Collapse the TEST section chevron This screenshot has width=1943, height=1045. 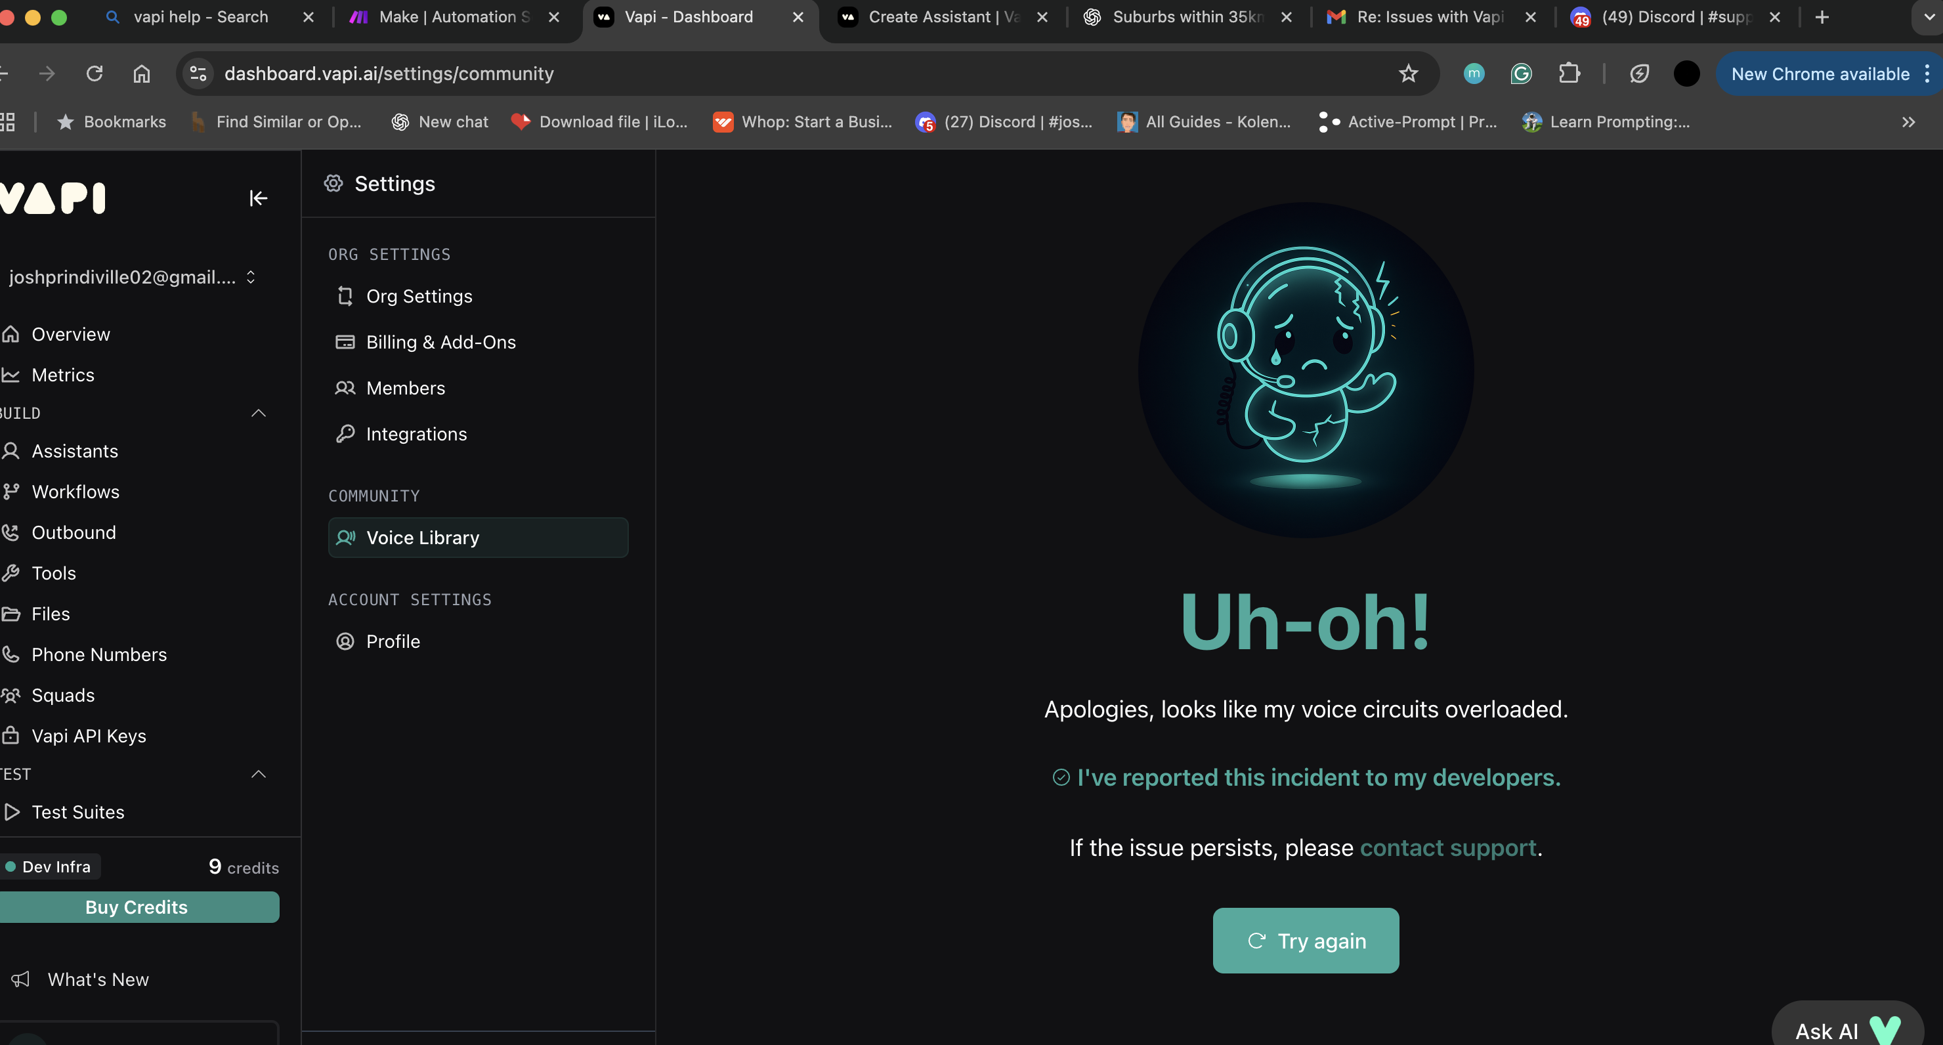(x=258, y=774)
